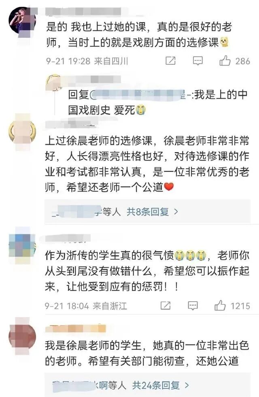Screen dimensions: 259x397
Task: Like the 浙传 student comment with 1215 likes
Action: coord(220,306)
